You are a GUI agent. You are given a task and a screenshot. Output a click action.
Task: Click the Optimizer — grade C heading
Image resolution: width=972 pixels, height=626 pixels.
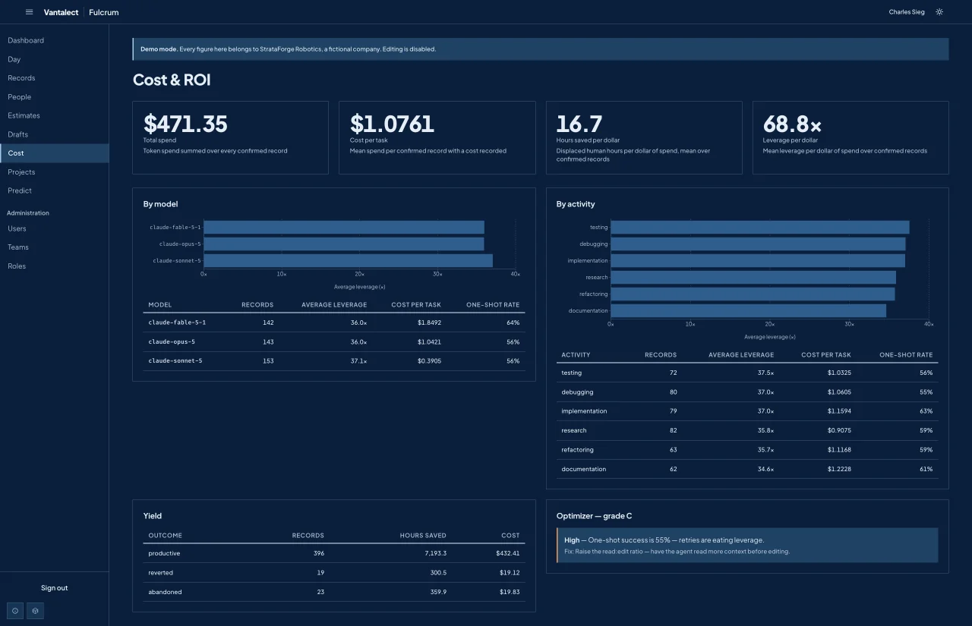tap(595, 516)
